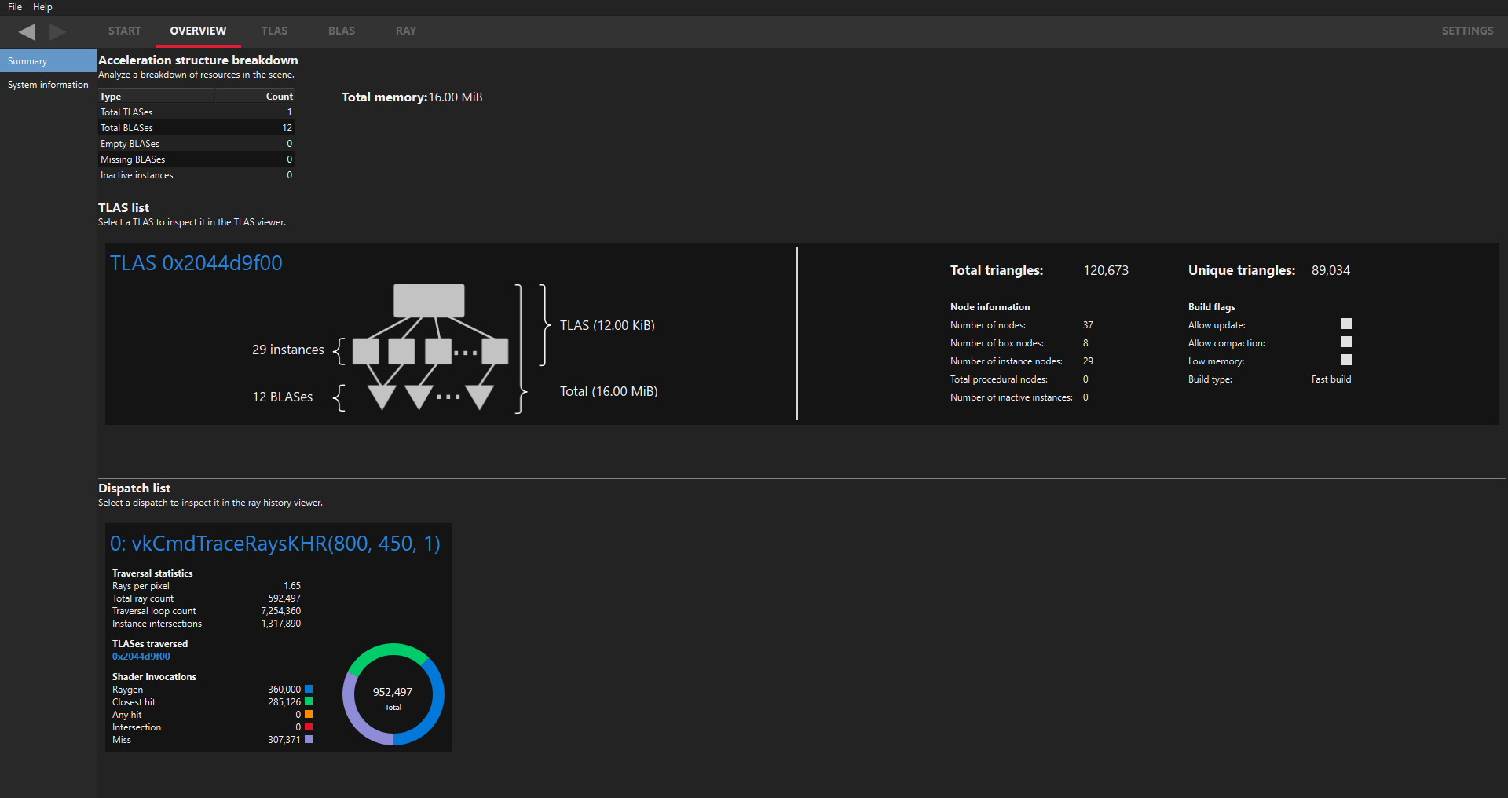The image size is (1508, 798).
Task: Click the purple Miss legend square
Action: [x=309, y=739]
